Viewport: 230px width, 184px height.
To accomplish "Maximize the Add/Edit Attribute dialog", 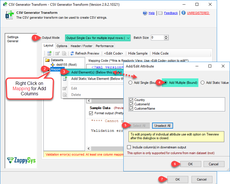I will (210, 66).
